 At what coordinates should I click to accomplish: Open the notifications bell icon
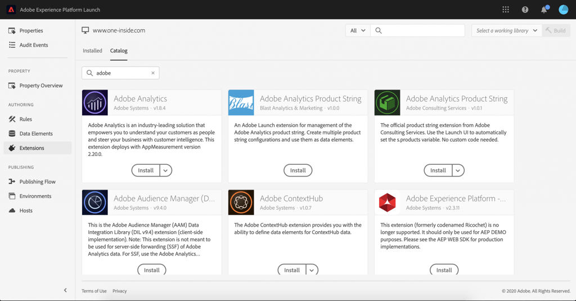click(544, 10)
